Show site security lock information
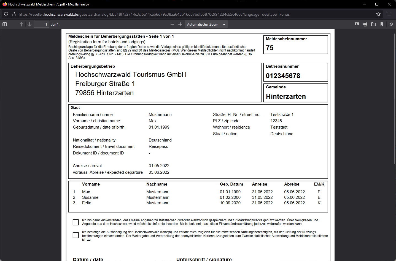Viewport: 396px width, 261px height. pos(14,14)
